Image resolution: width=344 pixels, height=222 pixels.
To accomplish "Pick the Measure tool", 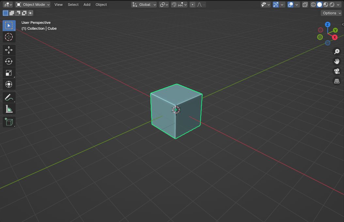I will pos(9,109).
